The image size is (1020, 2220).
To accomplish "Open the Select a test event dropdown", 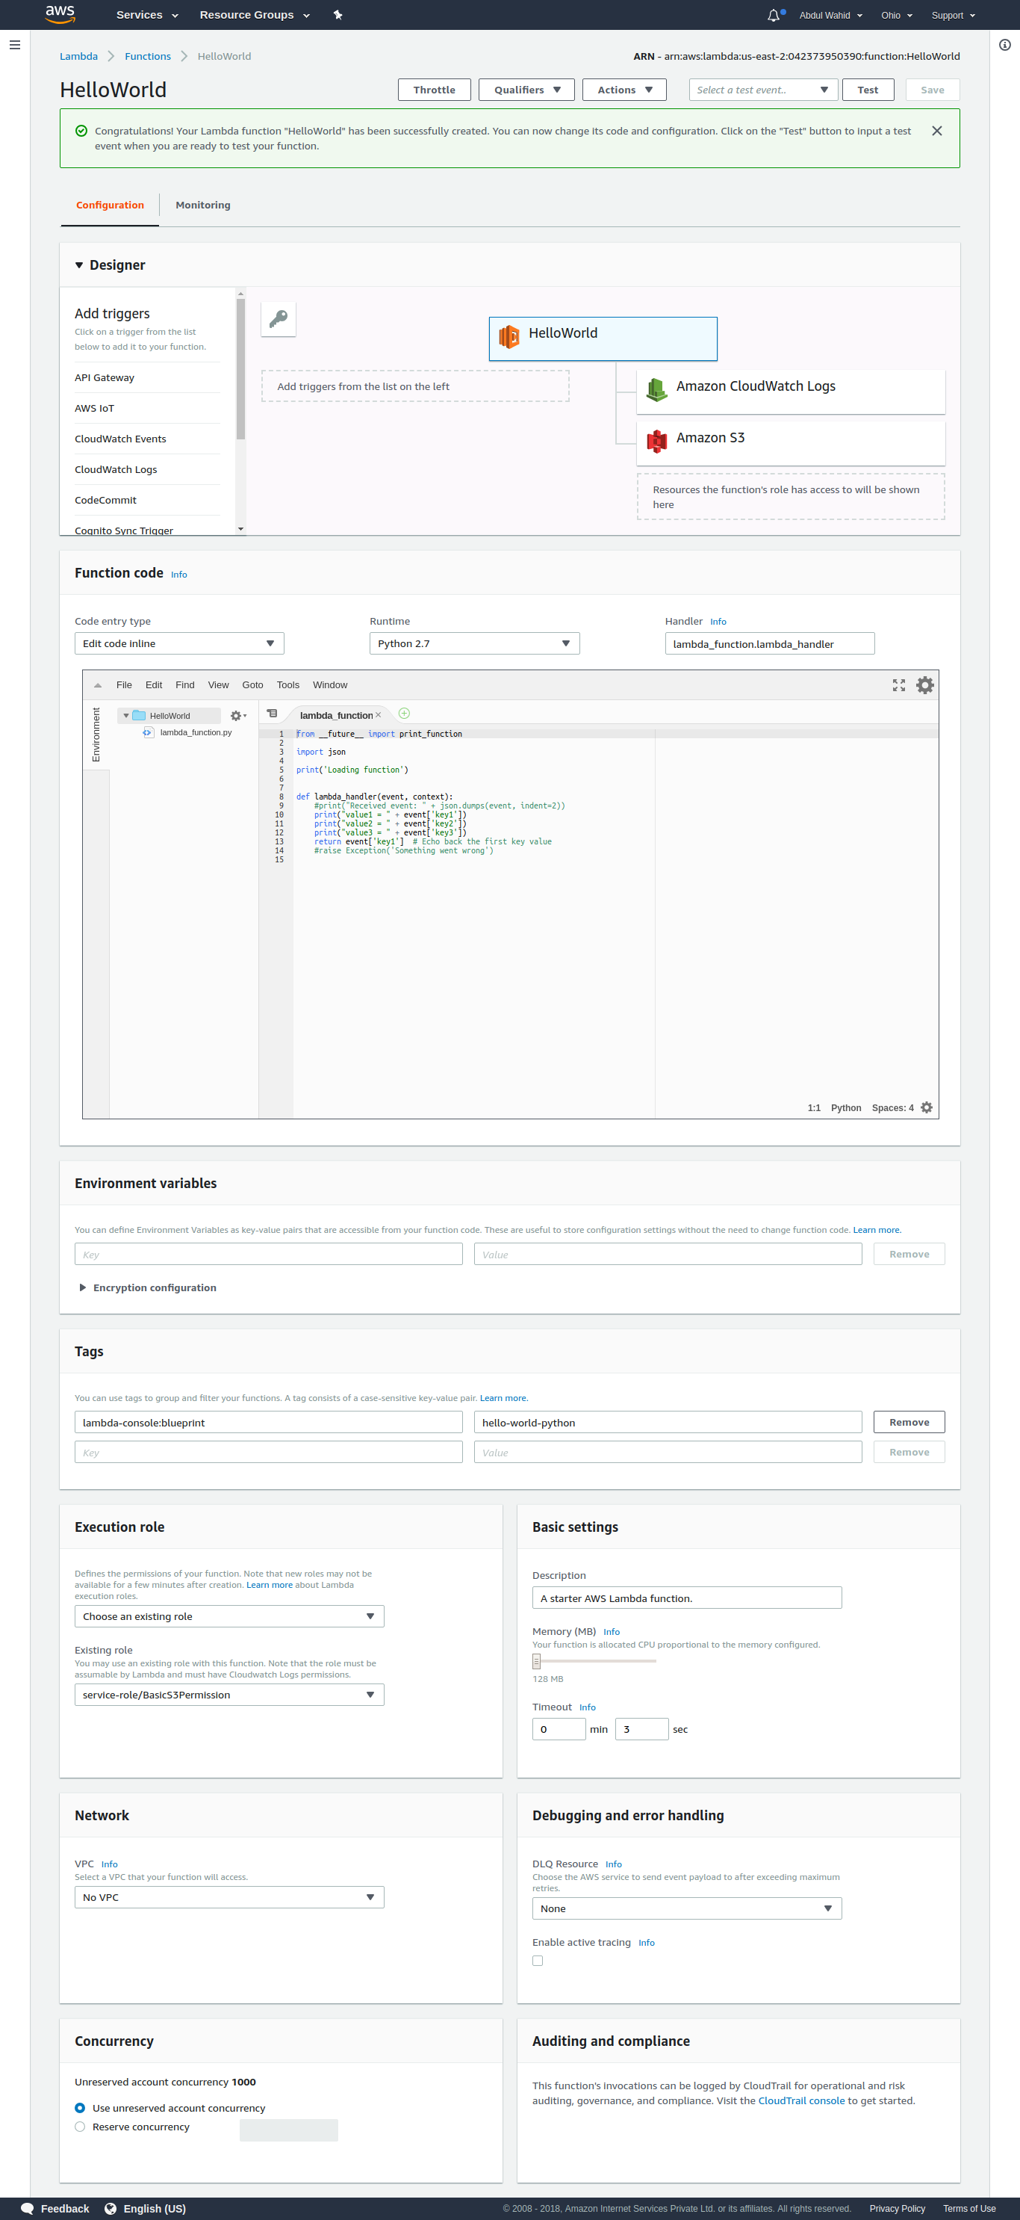I will point(762,90).
